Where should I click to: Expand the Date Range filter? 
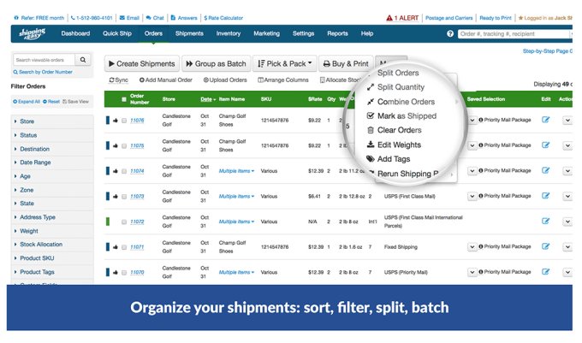point(52,163)
